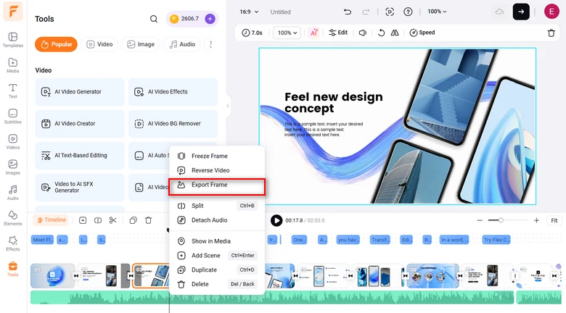Click the search icon in Tools panel
The height and width of the screenshot is (313, 566).
[154, 19]
